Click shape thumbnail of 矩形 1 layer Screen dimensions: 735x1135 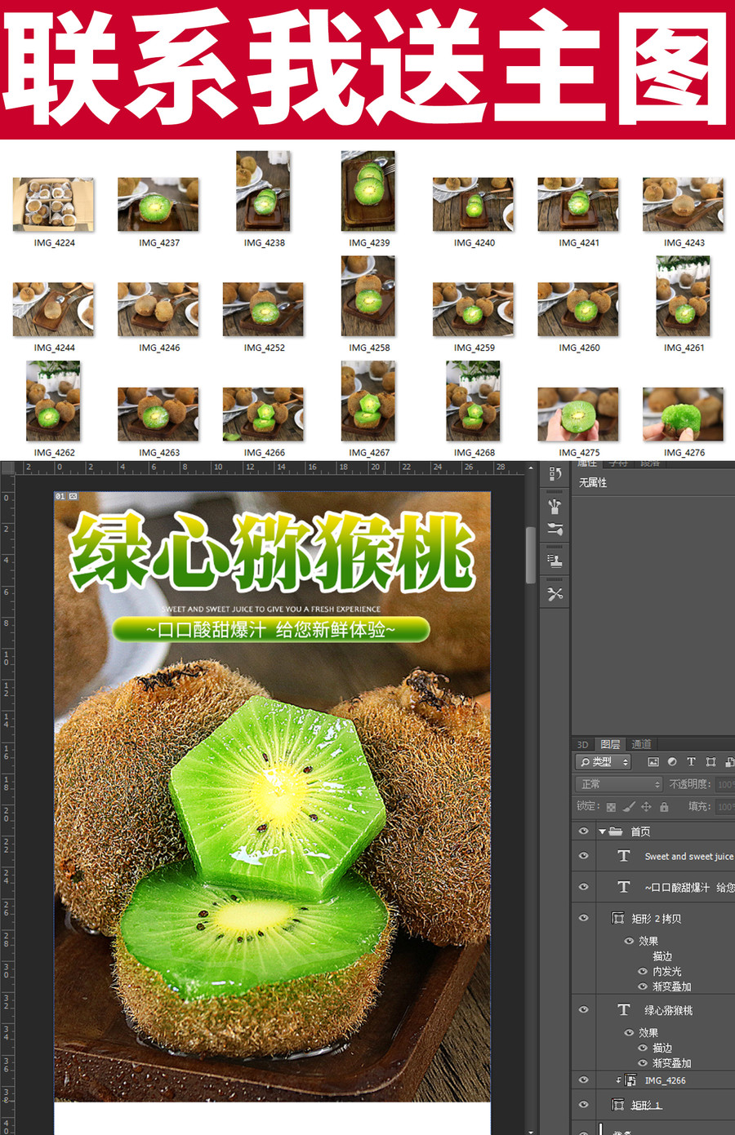pyautogui.click(x=618, y=1105)
